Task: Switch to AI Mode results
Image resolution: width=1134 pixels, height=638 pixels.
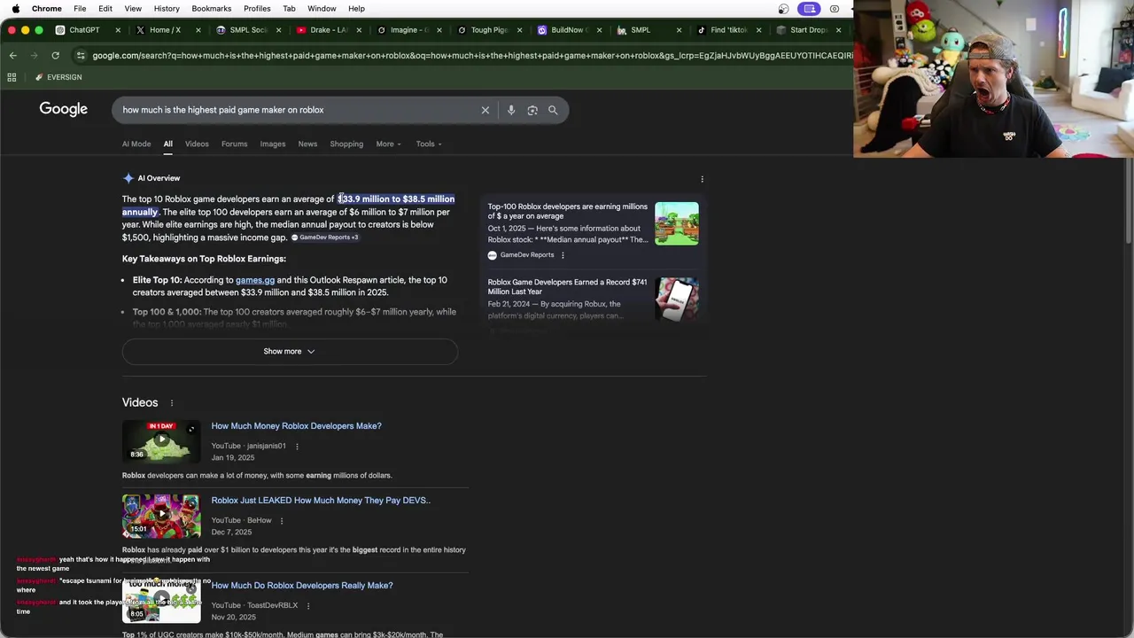Action: [x=136, y=144]
